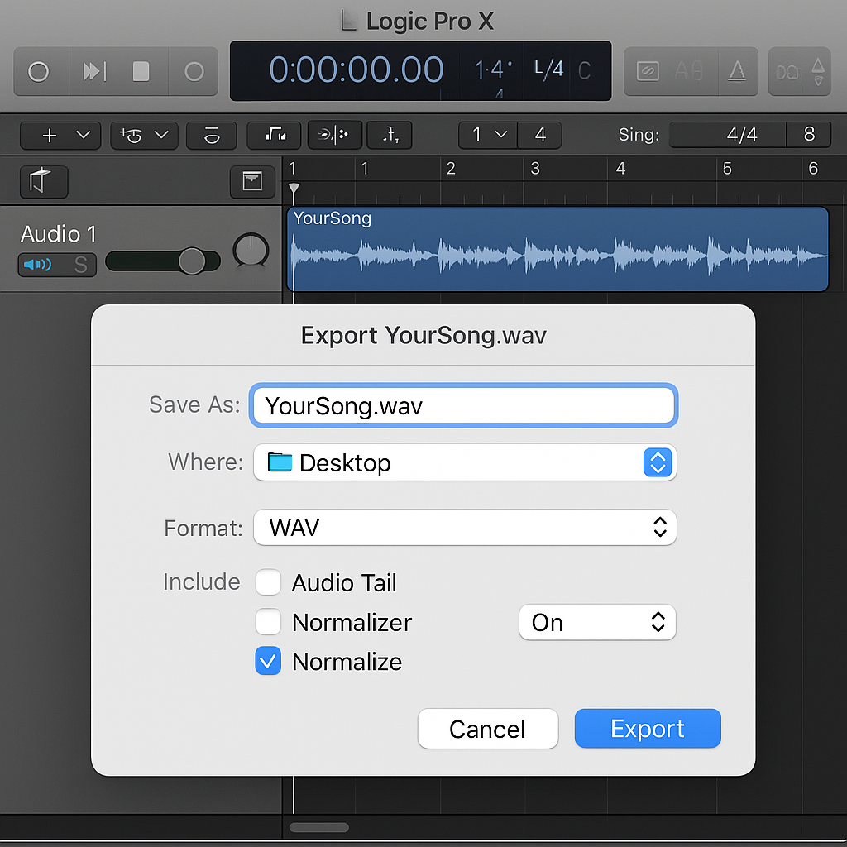Click the music notes icon in the tracks toolbar

pyautogui.click(x=275, y=135)
